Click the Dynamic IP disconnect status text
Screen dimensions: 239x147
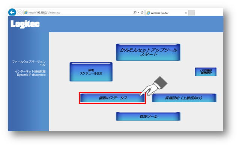31,75
